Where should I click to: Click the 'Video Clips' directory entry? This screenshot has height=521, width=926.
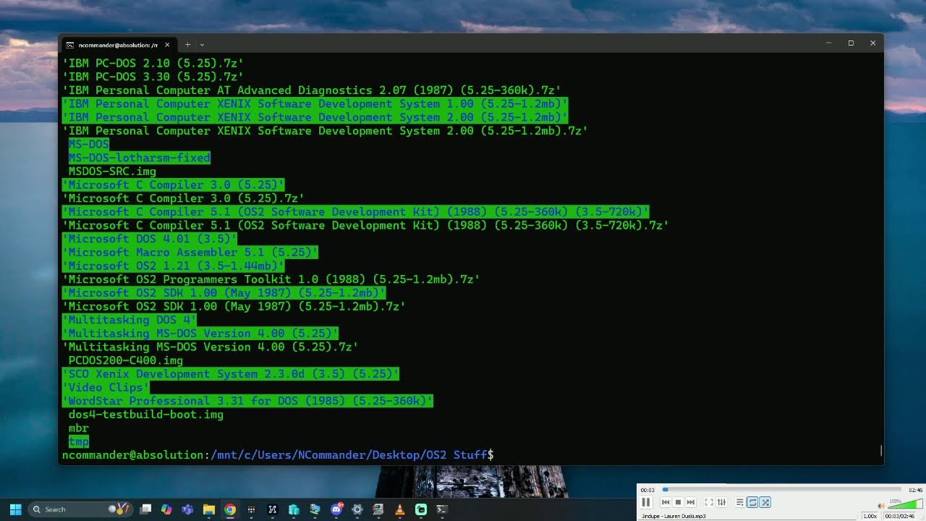click(106, 387)
